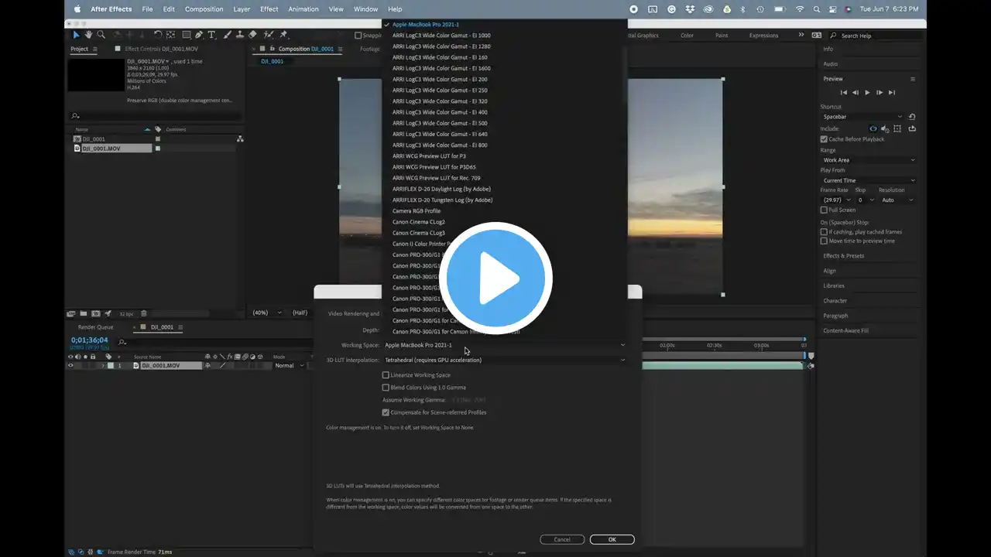The height and width of the screenshot is (557, 991).
Task: Uncheck Compensate for Scene-referred Profiles
Action: tap(386, 412)
